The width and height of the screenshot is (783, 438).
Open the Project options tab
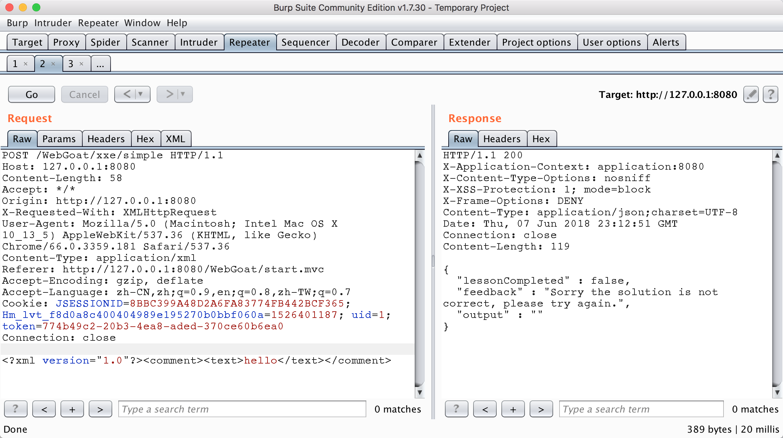click(537, 42)
